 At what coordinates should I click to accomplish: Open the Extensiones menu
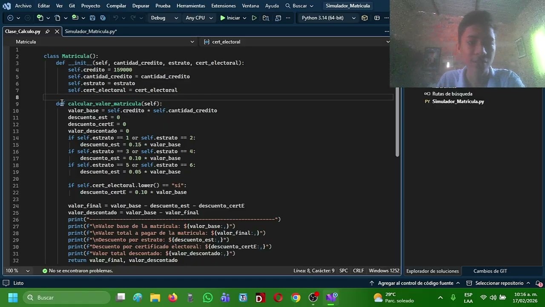pyautogui.click(x=224, y=6)
